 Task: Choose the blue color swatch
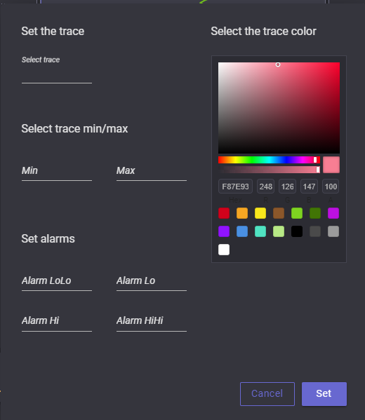[242, 231]
